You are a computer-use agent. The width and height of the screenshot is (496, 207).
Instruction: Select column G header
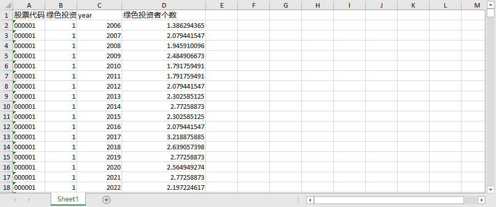click(x=286, y=5)
